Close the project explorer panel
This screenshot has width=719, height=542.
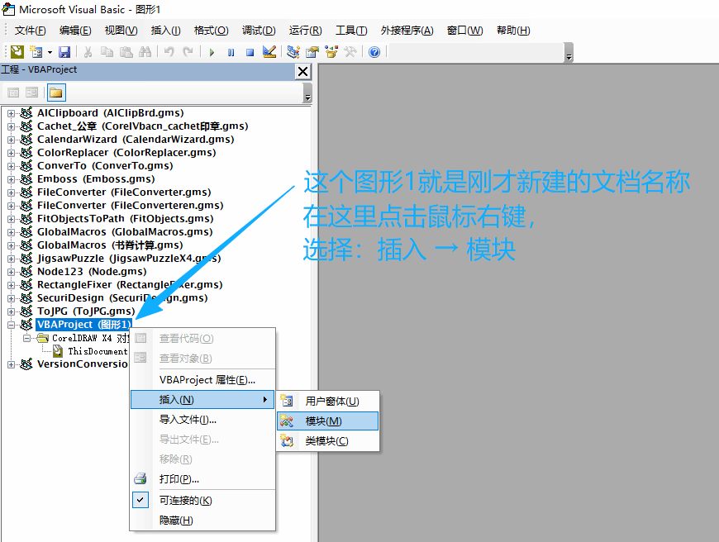point(302,72)
